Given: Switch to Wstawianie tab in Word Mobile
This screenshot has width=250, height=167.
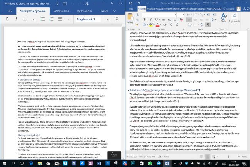Looking at the screenshot, I should [62, 11].
